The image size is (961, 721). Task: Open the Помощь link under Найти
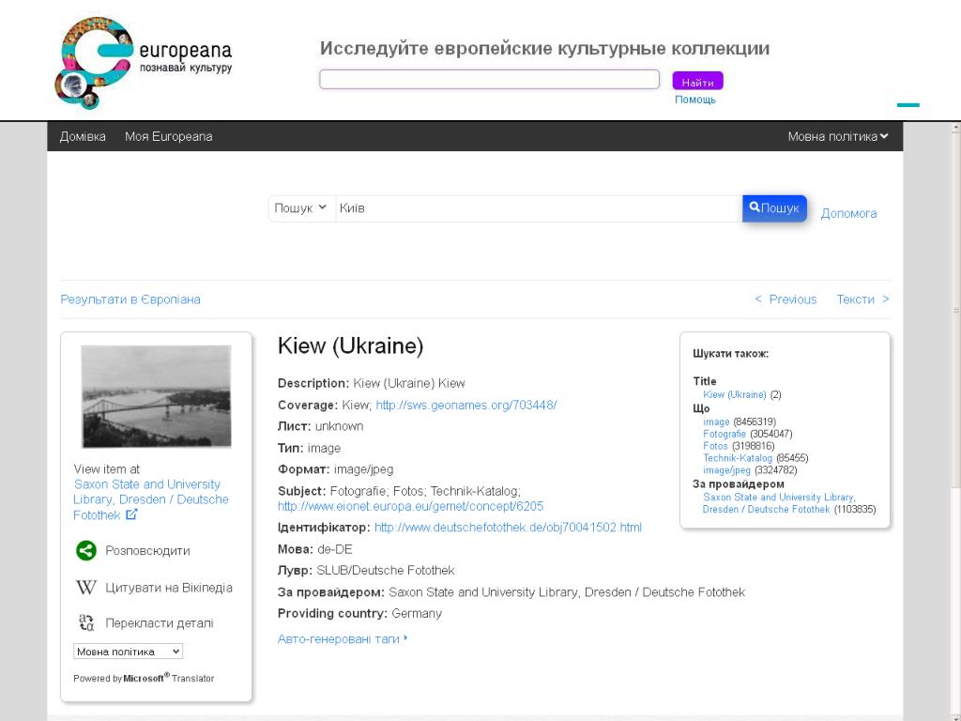[695, 100]
